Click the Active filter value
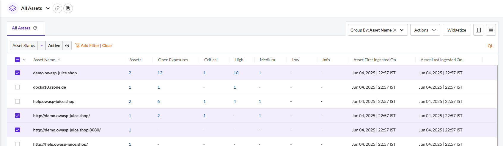Viewport: 503px width, 146px height. (x=54, y=45)
